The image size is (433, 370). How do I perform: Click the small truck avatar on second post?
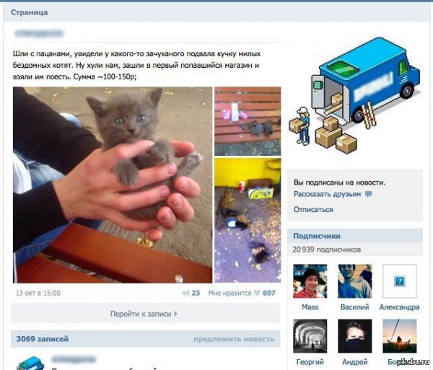click(30, 363)
